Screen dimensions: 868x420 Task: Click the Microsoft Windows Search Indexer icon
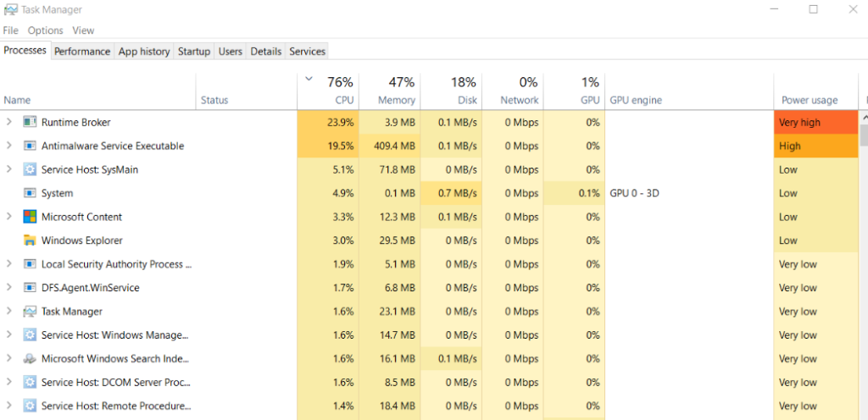coord(30,359)
